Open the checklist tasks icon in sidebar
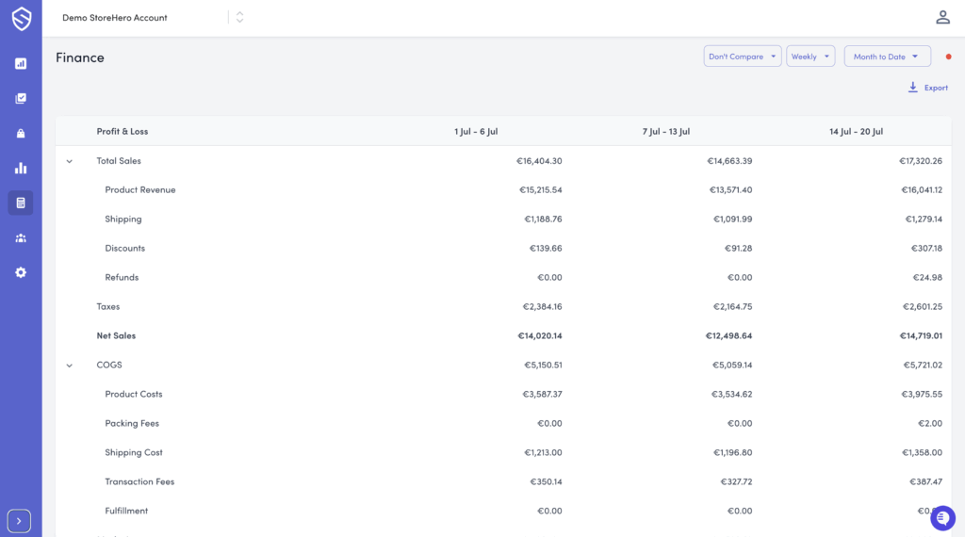Screen dimensions: 965x537 coord(21,98)
